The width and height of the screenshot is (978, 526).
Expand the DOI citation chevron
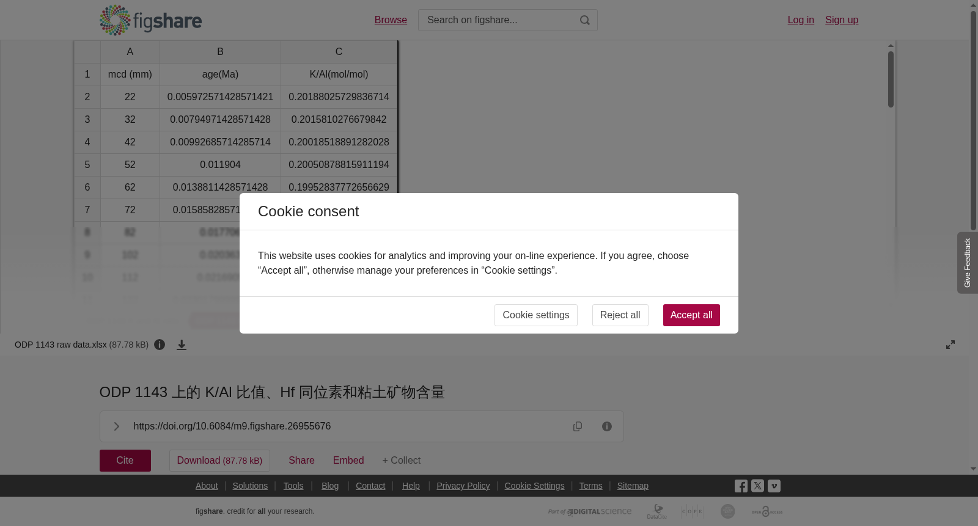point(116,426)
